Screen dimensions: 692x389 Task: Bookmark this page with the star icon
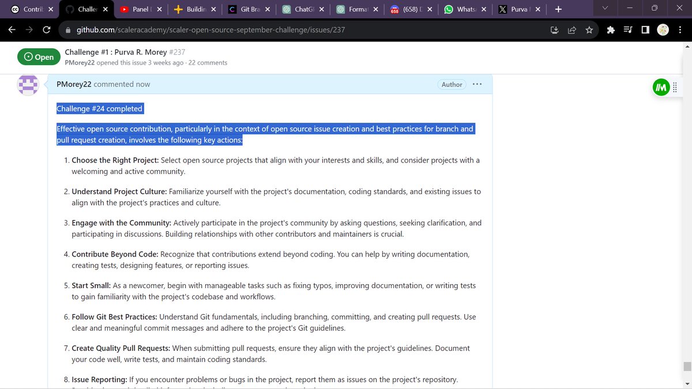pos(589,29)
